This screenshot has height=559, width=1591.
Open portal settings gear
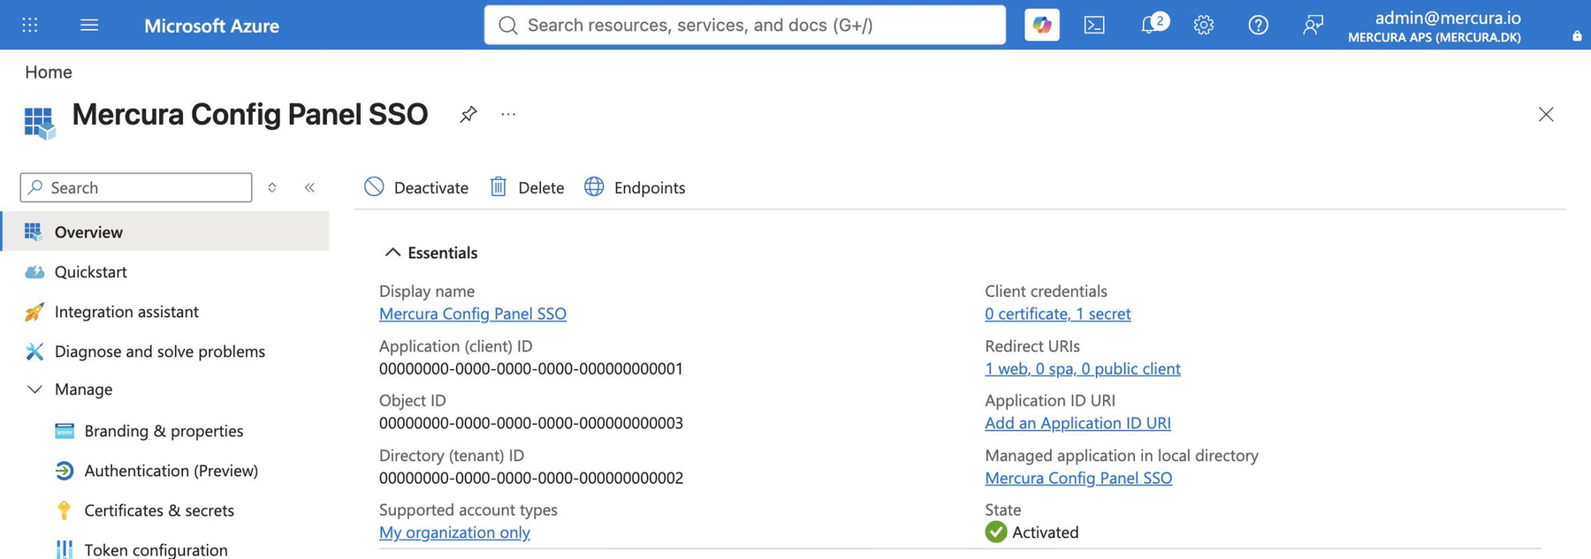(1204, 25)
